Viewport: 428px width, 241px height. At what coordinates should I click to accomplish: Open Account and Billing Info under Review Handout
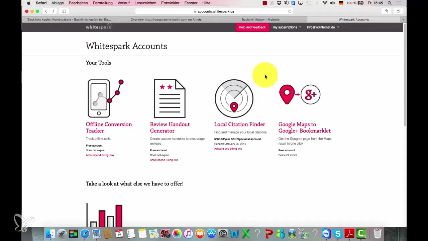click(164, 160)
